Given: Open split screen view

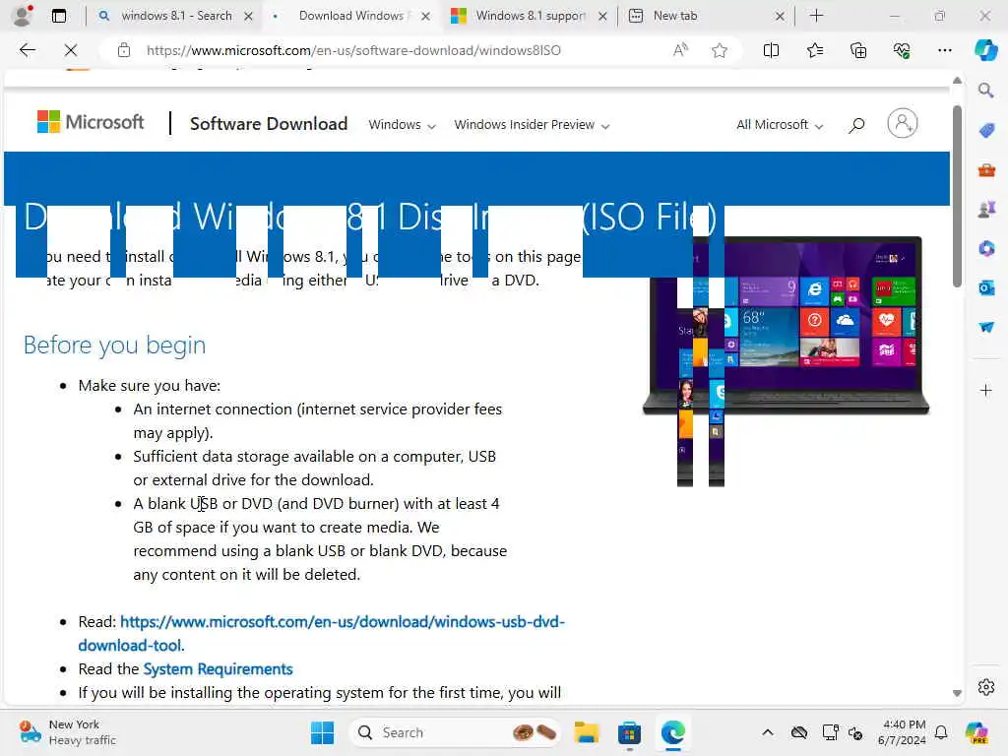Looking at the screenshot, I should pos(771,50).
